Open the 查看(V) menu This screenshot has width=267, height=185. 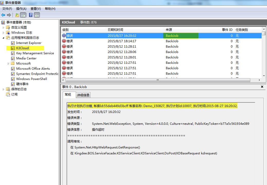(x=35, y=9)
